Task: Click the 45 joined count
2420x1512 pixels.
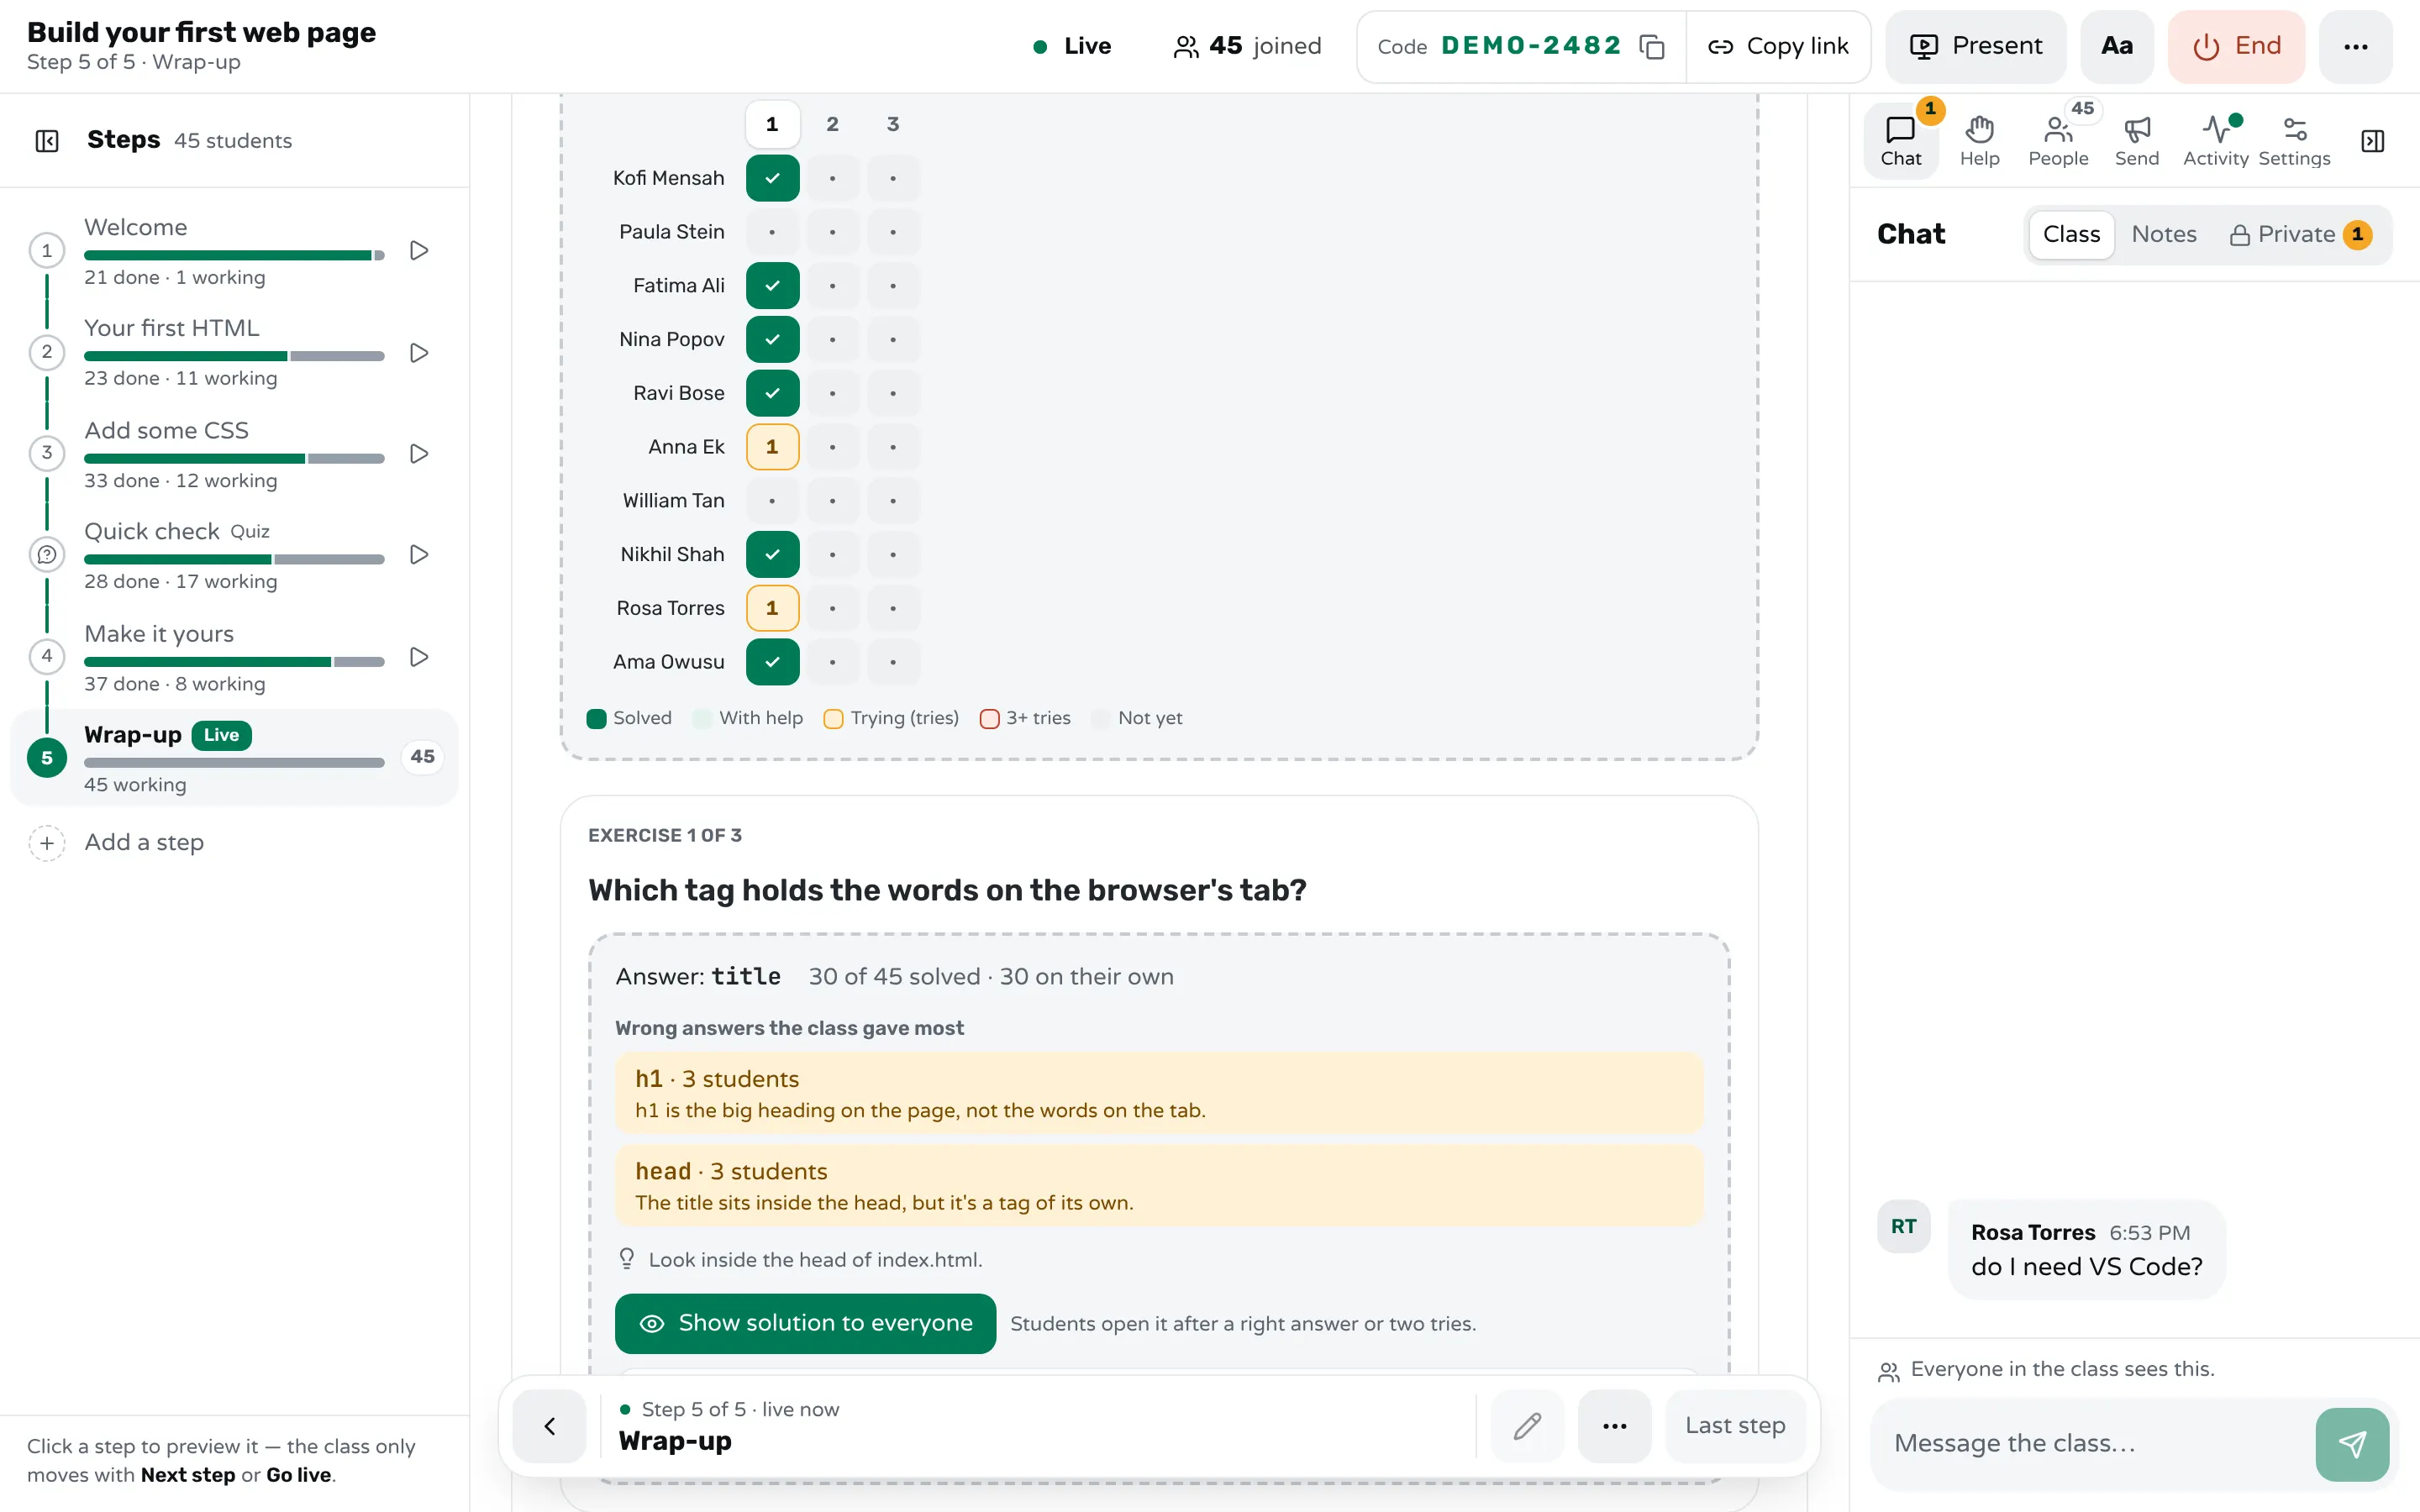Action: (1247, 47)
